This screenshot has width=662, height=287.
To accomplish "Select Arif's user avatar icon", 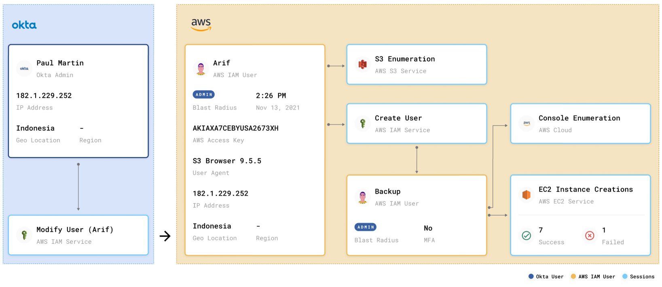I will pyautogui.click(x=201, y=69).
